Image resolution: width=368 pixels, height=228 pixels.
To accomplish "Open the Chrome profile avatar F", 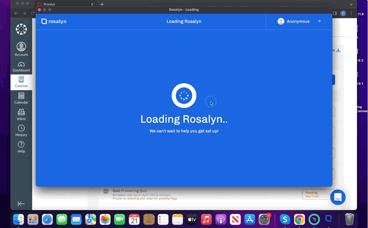I will pyautogui.click(x=343, y=13).
